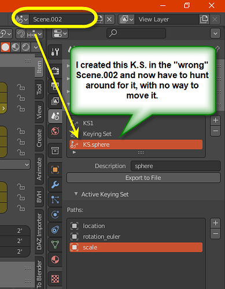The width and height of the screenshot is (225, 289).
Task: Open the properties editor options dropdown
Action: point(215,34)
